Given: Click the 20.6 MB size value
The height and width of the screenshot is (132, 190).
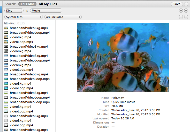Looking at the screenshot, I should point(117,106).
